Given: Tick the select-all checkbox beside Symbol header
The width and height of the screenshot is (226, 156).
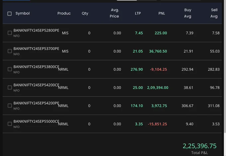Looking at the screenshot, I should pyautogui.click(x=10, y=14).
